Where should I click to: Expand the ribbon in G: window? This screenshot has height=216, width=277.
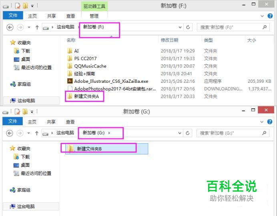(x=262, y=122)
